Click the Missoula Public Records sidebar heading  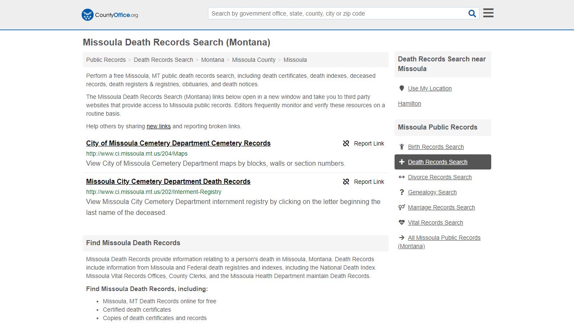click(437, 127)
